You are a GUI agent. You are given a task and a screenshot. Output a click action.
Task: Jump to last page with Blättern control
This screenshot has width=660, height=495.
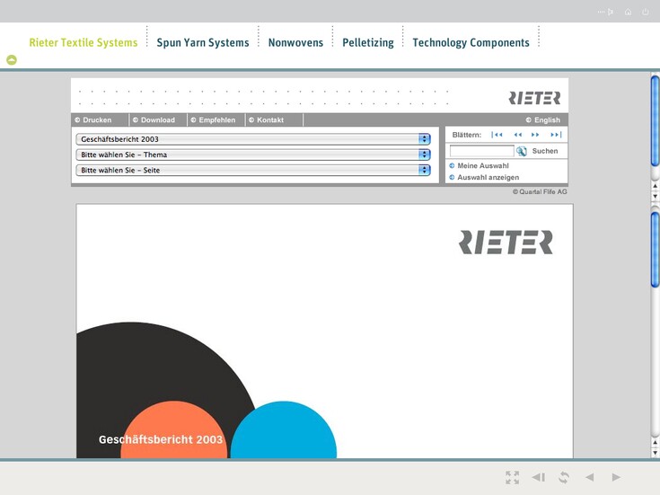(x=556, y=135)
